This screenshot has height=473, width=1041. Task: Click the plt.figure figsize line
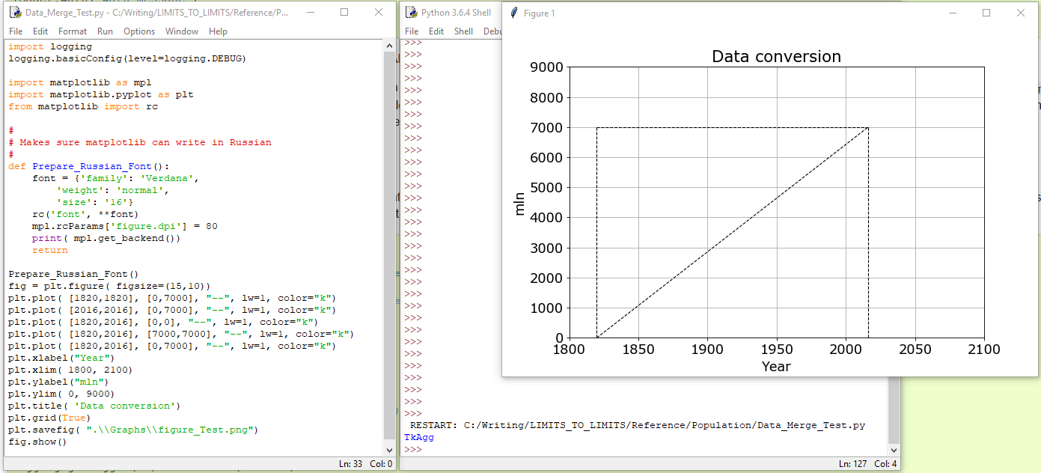pos(110,286)
